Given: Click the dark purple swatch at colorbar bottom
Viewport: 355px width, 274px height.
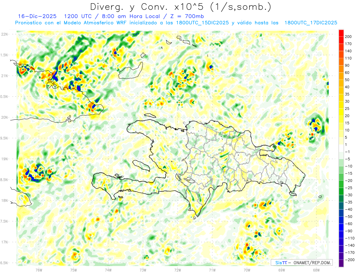Looking at the screenshot, I should click(341, 263).
